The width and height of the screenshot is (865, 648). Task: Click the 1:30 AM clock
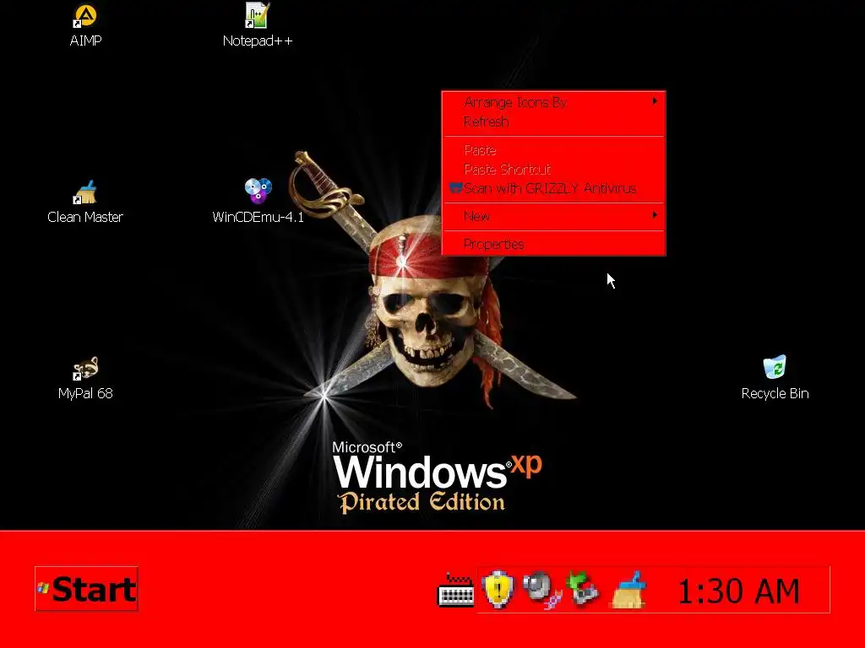pos(738,591)
